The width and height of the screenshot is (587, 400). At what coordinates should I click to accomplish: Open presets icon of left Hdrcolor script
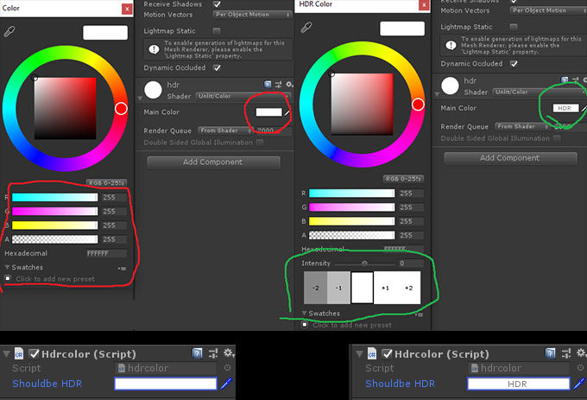click(213, 353)
